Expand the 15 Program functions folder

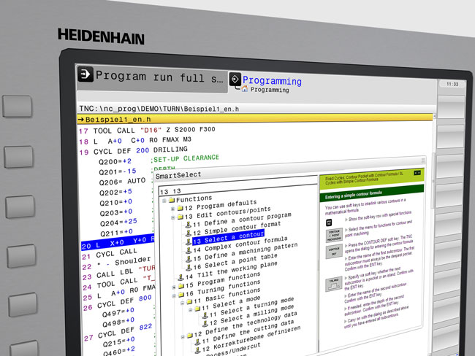pos(174,287)
